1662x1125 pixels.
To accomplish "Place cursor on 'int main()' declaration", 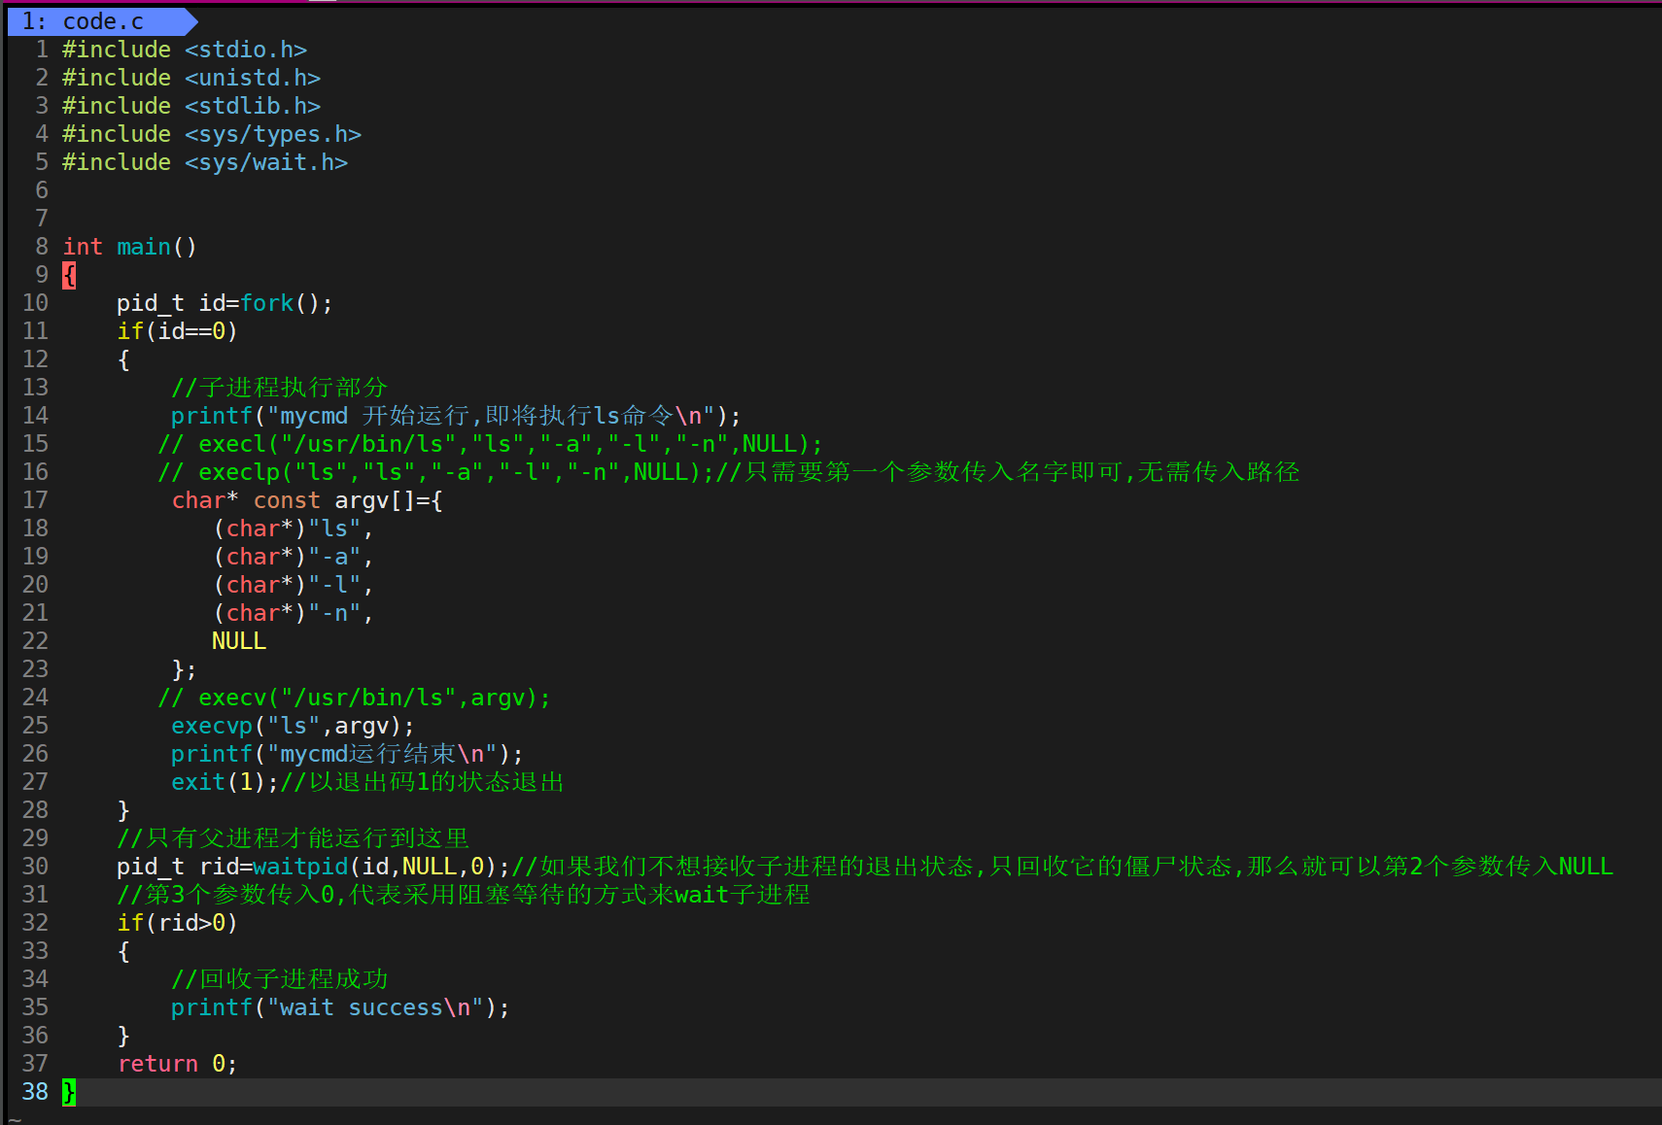I will [x=130, y=247].
